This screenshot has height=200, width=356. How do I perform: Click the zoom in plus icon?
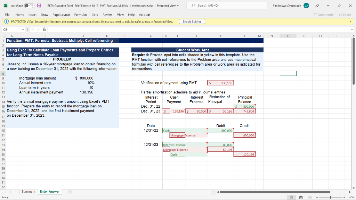343,197
